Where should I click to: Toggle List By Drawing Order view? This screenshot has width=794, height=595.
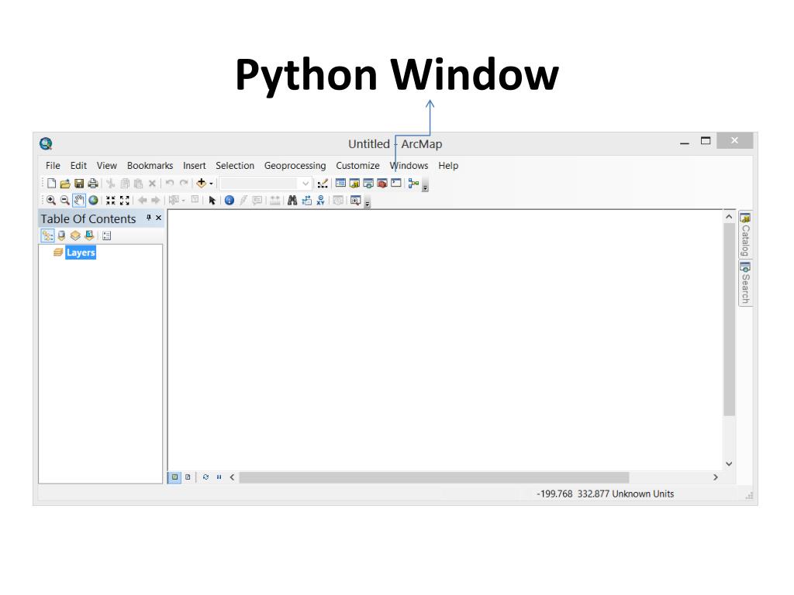point(47,236)
